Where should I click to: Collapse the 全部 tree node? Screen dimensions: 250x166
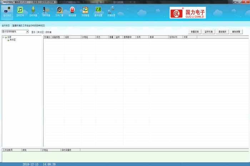pyautogui.click(x=3, y=37)
